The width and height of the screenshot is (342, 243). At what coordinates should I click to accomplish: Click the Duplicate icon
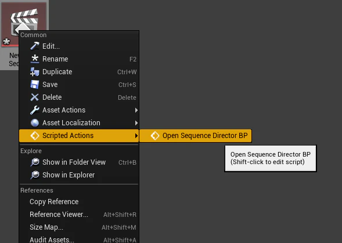[x=35, y=72]
